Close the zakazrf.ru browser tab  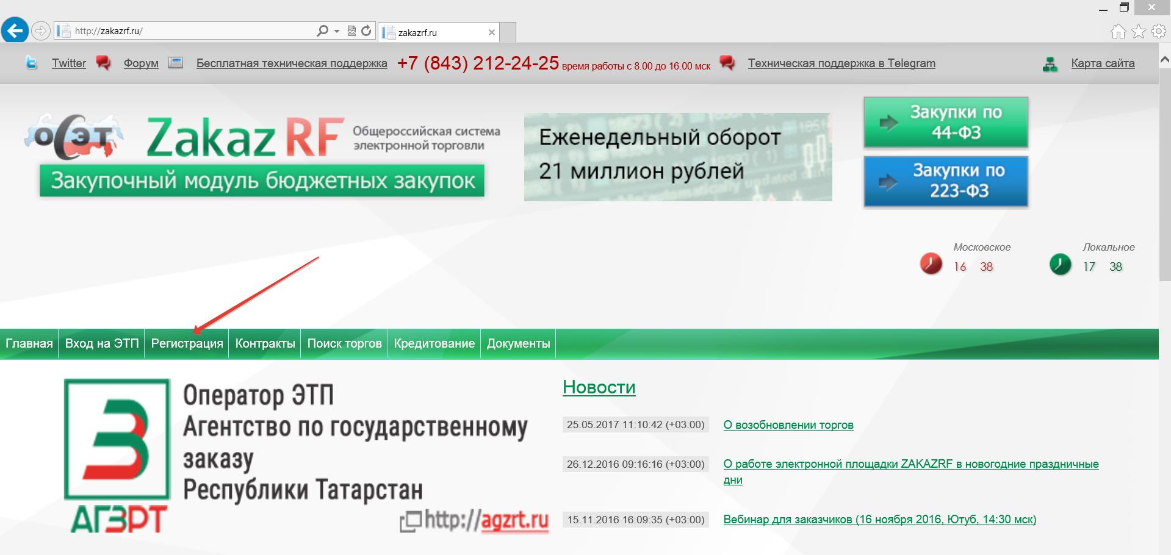492,32
